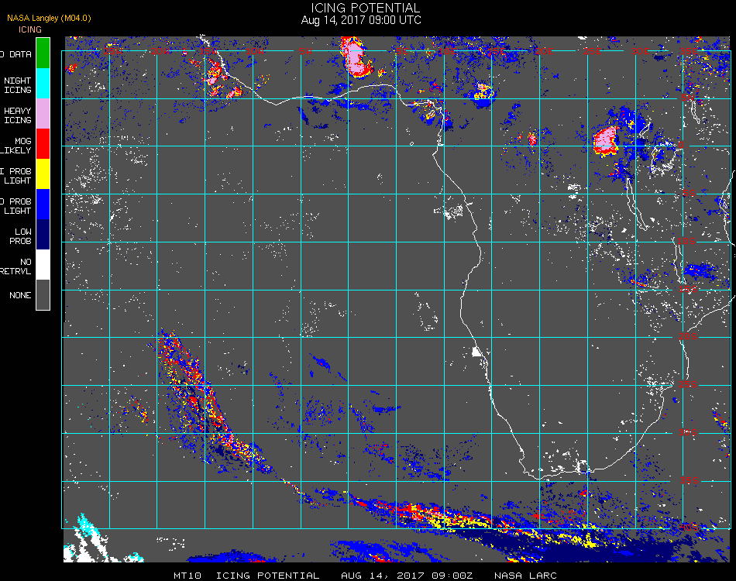Click the 'MT10' footer text
This screenshot has width=736, height=581.
[187, 576]
